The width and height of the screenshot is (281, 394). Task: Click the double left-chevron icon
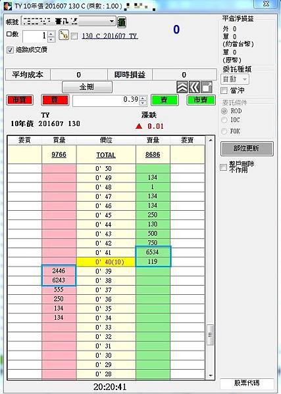194,87
